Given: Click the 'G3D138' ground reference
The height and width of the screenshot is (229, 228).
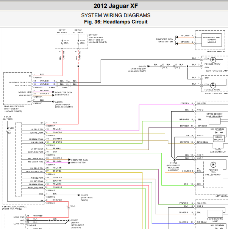Looking at the screenshot, I should pyautogui.click(x=84, y=195).
